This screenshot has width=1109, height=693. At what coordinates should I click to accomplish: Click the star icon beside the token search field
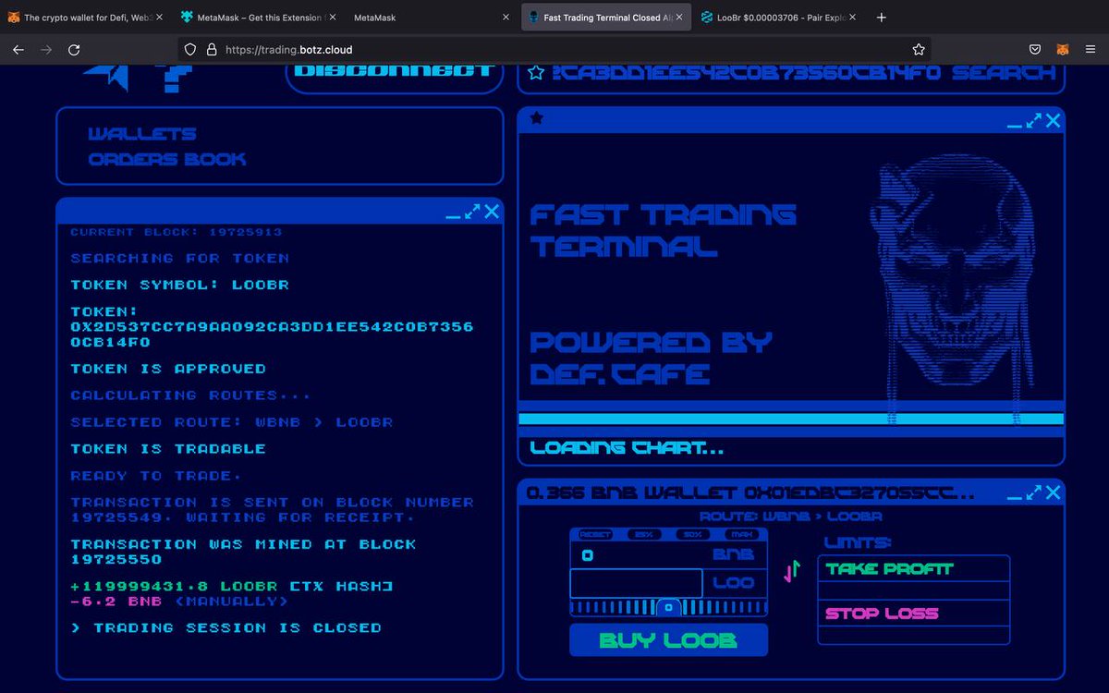536,72
